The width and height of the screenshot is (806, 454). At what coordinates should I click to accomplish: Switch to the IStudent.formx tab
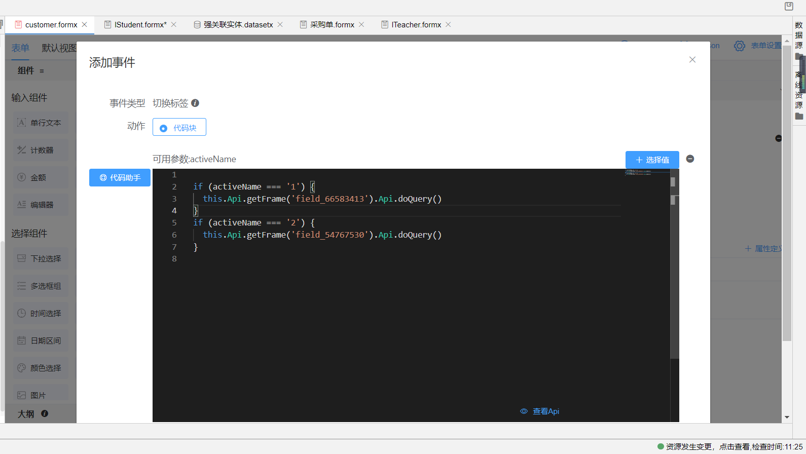[x=140, y=25]
